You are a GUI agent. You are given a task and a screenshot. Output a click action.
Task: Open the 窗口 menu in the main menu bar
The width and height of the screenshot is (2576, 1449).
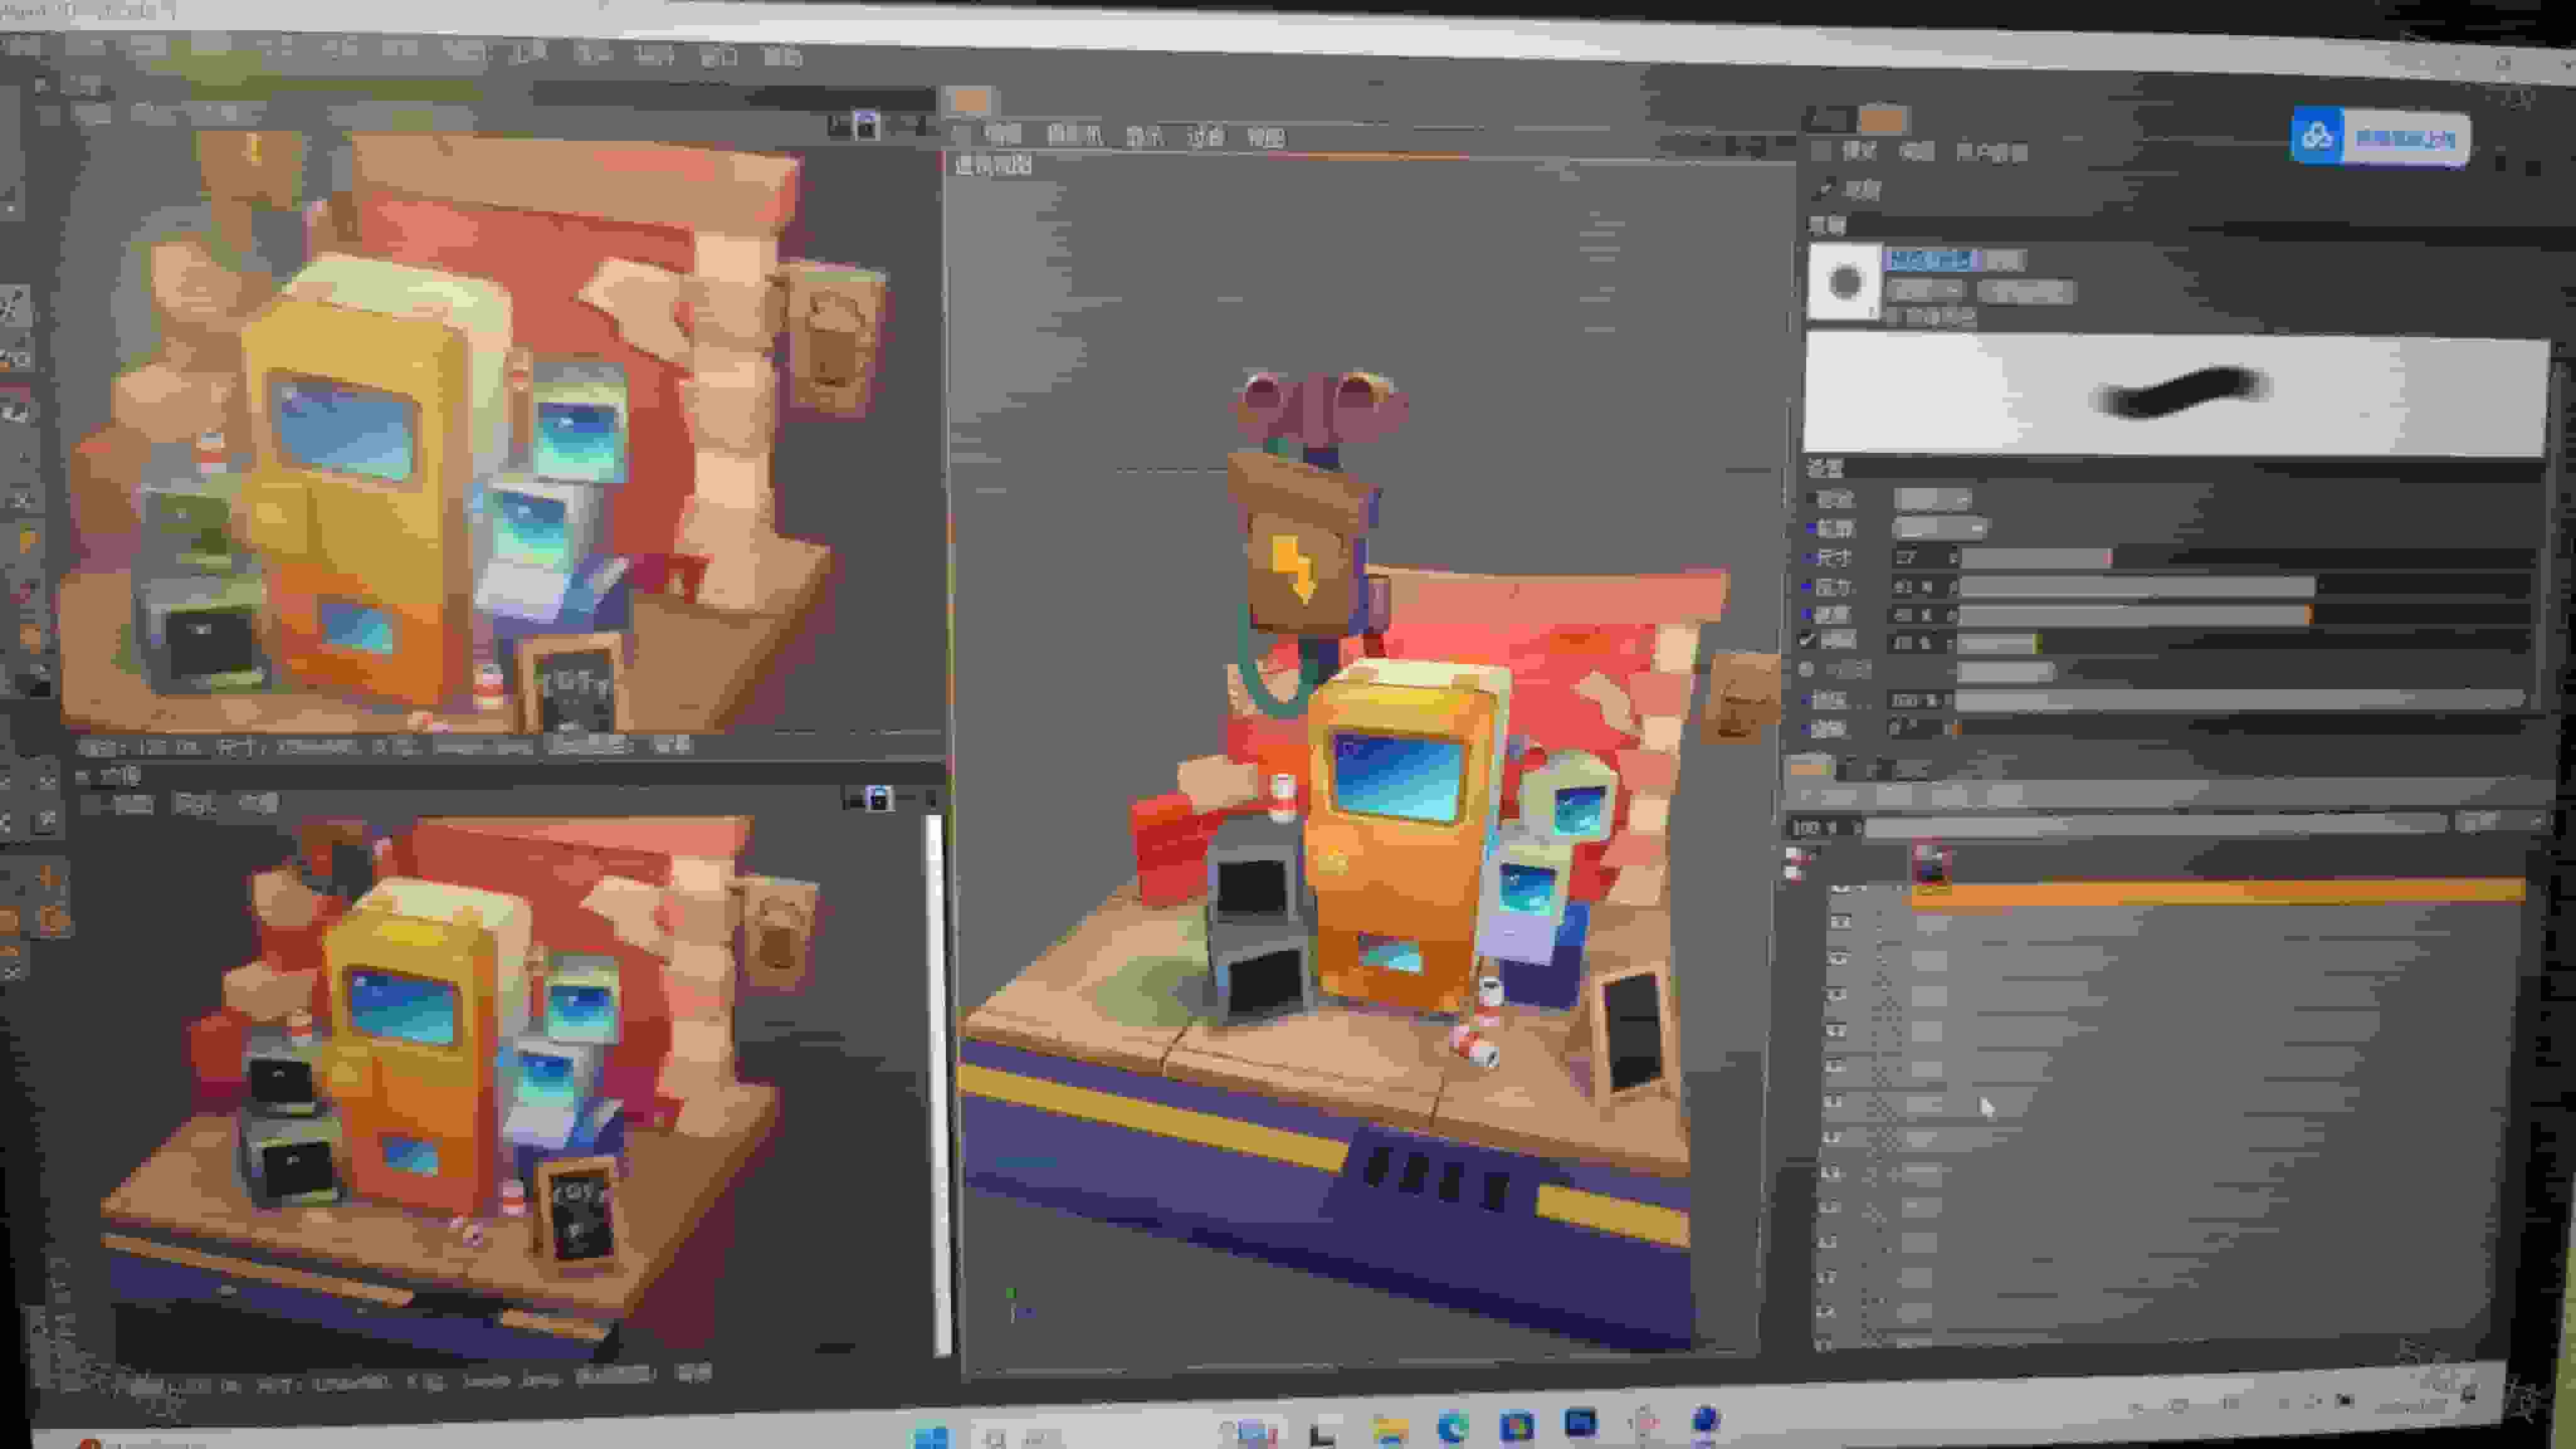click(x=718, y=56)
